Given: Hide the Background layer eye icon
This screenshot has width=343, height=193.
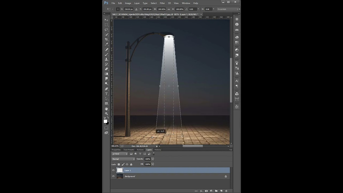Looking at the screenshot, I should [113, 176].
